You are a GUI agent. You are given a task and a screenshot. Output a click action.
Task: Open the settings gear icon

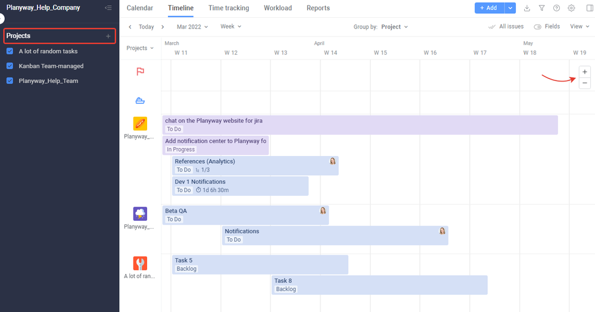[x=571, y=8]
